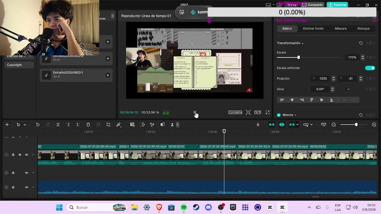Enter fullscreen preview mode
The height and width of the screenshot is (214, 381).
(x=268, y=112)
